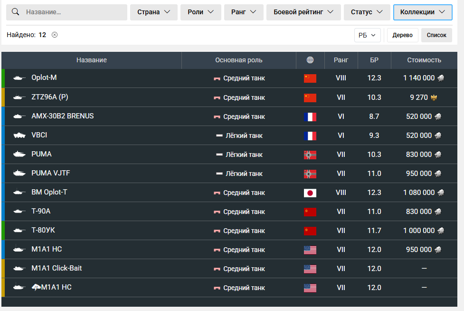This screenshot has width=464, height=311.
Task: Open the T-80УК vehicle link
Action: pos(43,230)
